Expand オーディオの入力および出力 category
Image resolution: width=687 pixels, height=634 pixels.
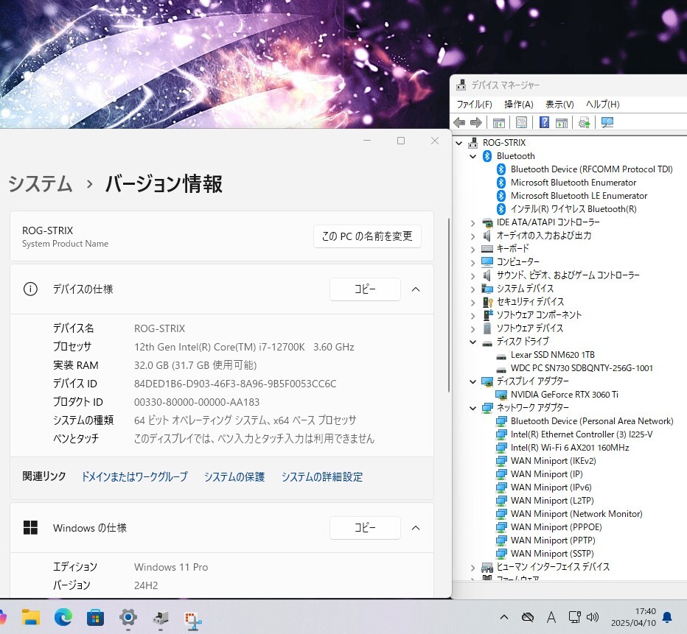coord(472,236)
